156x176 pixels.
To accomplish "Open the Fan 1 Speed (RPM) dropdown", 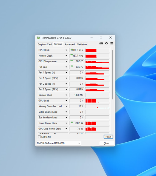I will tap(66, 78).
